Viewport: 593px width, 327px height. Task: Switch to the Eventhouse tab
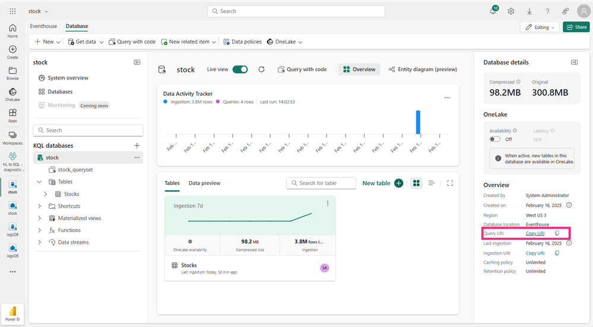[x=43, y=26]
